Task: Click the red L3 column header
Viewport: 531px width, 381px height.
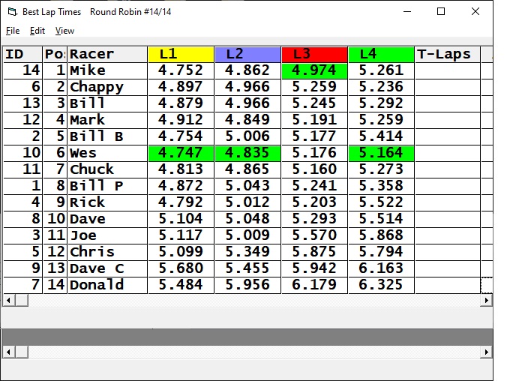Action: 314,54
